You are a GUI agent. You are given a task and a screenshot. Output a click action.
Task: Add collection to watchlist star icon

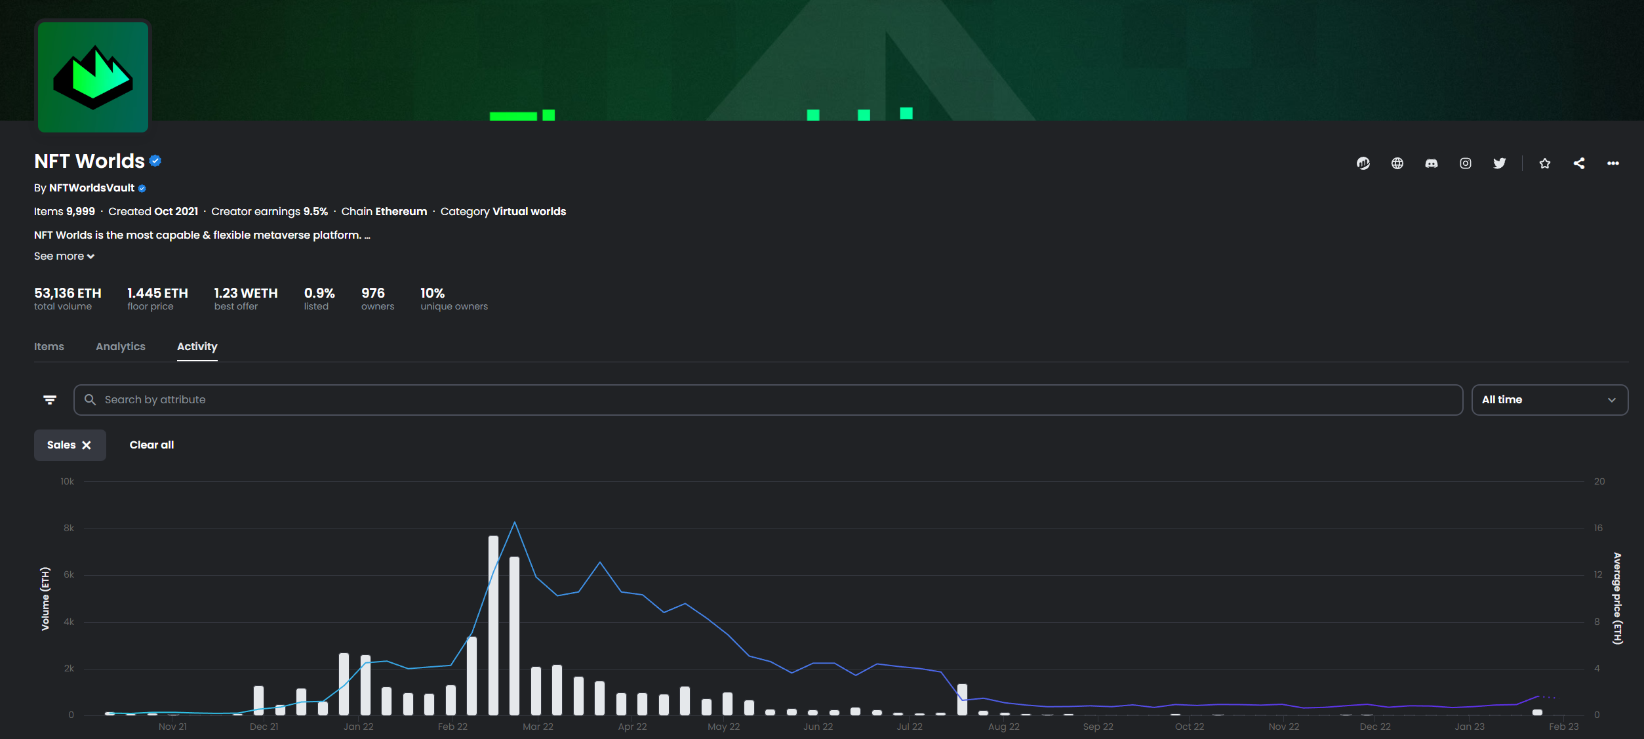(1545, 163)
